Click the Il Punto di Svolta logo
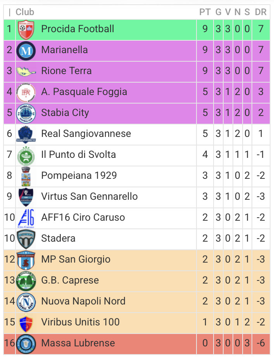This screenshot has height=358, width=274. (x=26, y=155)
